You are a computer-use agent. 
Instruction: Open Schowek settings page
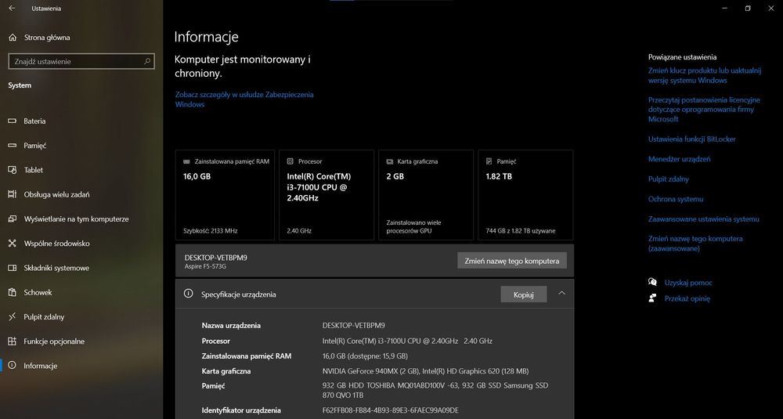tap(81, 292)
